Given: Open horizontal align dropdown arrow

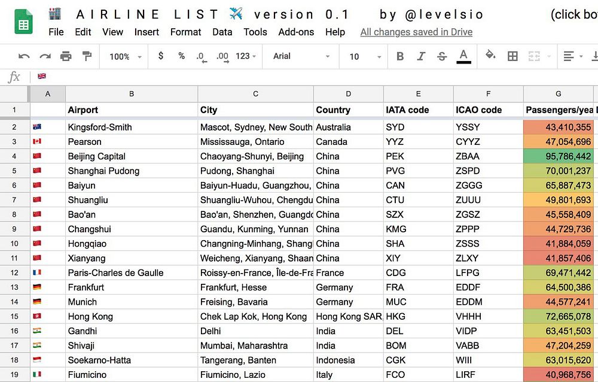Looking at the screenshot, I should 581,56.
